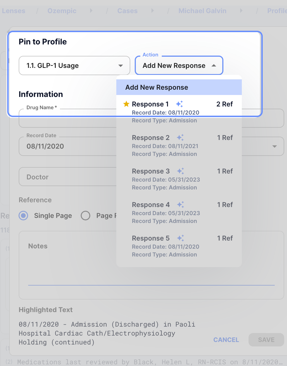Click the sparkle icon next to Response 5
287x366 pixels.
180,238
